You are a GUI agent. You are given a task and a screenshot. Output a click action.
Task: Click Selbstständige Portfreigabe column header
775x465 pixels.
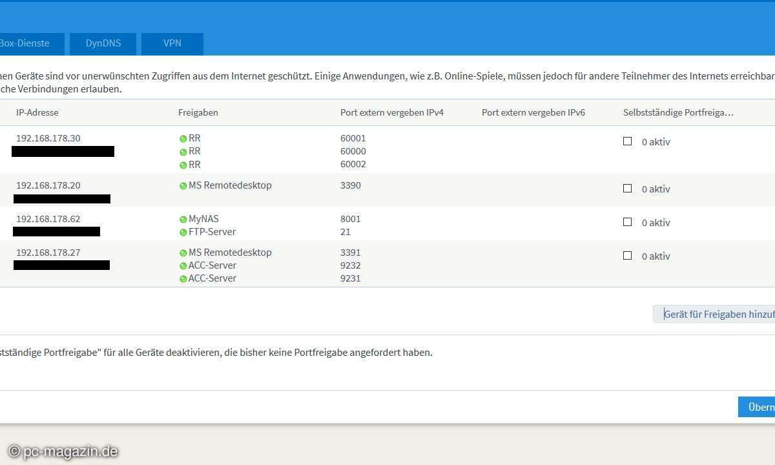(x=678, y=112)
